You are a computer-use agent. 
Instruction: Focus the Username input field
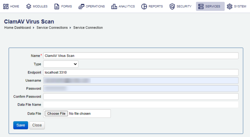[x=141, y=81]
